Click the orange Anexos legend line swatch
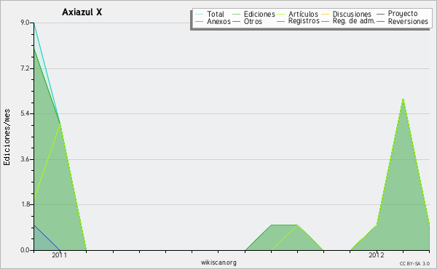The image size is (437, 269). point(200,21)
